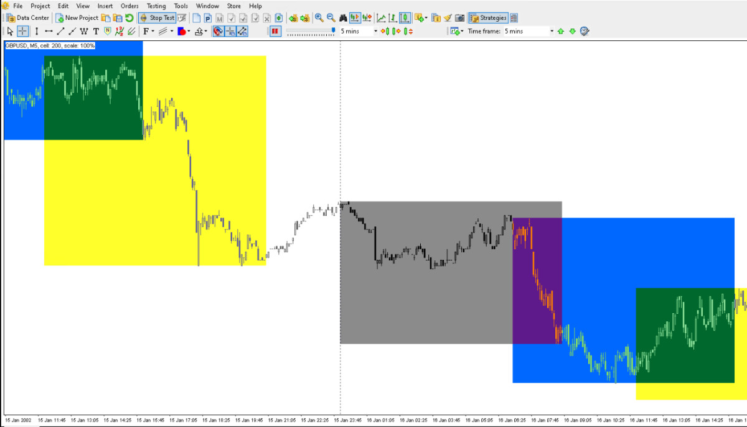Toggle the magnet mode icon
This screenshot has width=747, height=427.
[218, 31]
